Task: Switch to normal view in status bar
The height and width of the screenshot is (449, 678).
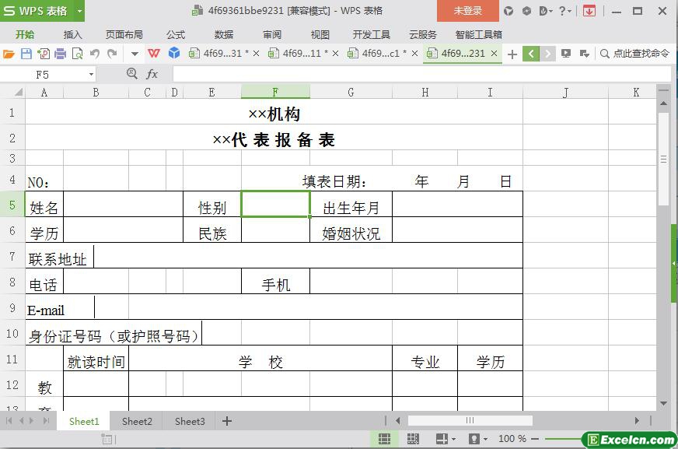Action: coord(384,439)
